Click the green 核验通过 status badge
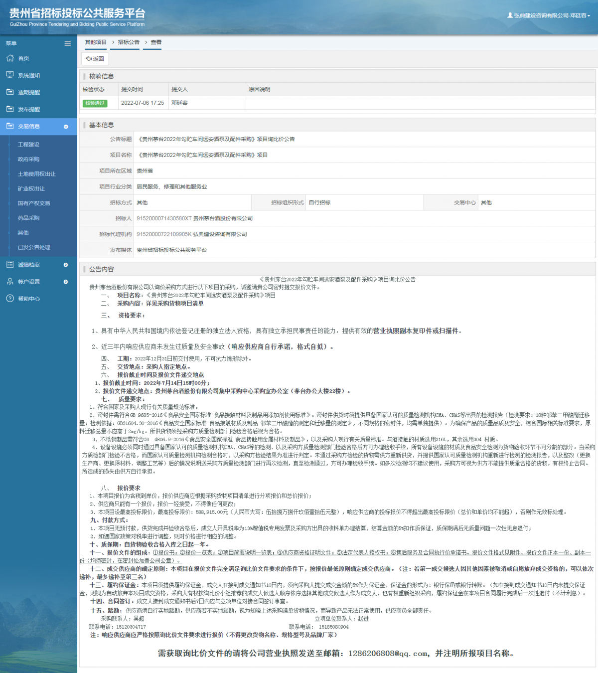Viewport: 598px width, 673px height. point(95,103)
